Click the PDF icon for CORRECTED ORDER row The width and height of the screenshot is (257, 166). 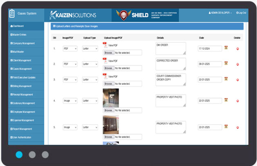coord(105,60)
